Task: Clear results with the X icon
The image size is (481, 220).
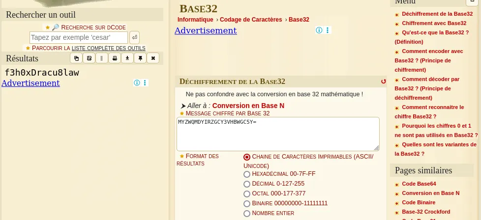Action: 153,58
